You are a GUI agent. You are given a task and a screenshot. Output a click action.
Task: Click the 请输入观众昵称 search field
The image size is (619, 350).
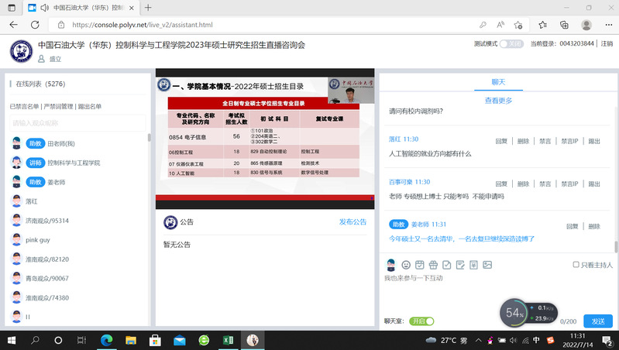click(77, 123)
